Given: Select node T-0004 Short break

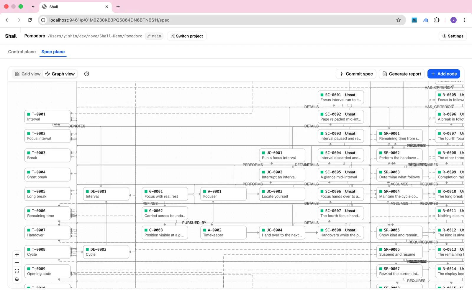Looking at the screenshot, I should [x=47, y=175].
